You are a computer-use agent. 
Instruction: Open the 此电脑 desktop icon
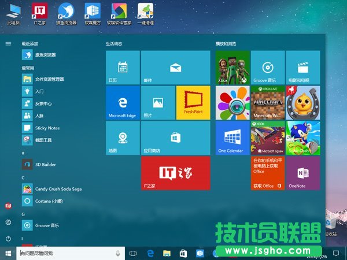[x=13, y=14]
